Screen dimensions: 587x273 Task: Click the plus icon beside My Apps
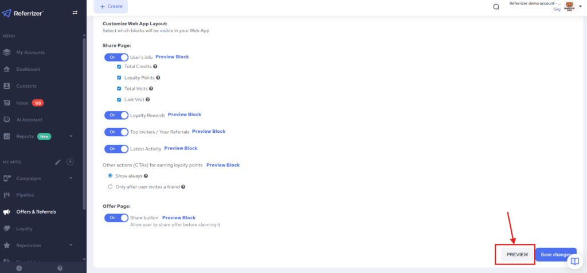70,162
